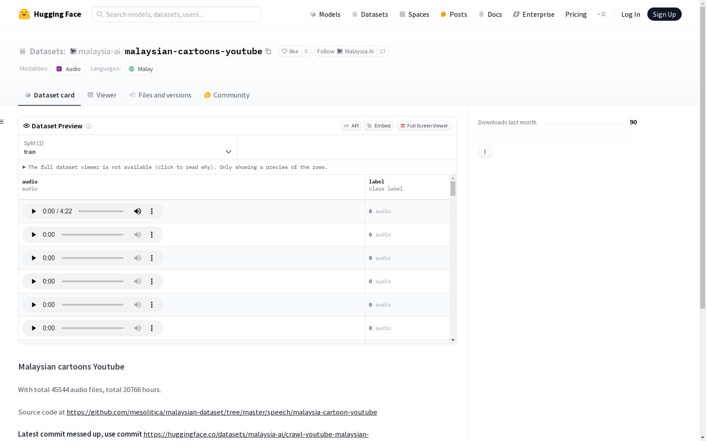Click the seek slider in the third audio row
This screenshot has width=706, height=441.
(93, 258)
